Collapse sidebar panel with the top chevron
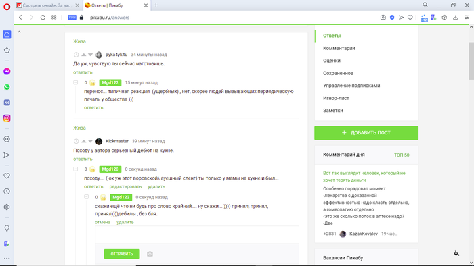This screenshot has width=474, height=266. pos(19,32)
